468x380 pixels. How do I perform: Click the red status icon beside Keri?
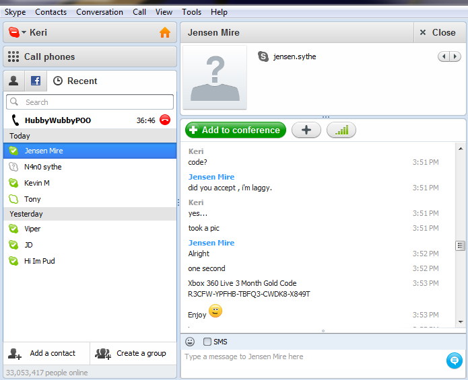tap(14, 32)
